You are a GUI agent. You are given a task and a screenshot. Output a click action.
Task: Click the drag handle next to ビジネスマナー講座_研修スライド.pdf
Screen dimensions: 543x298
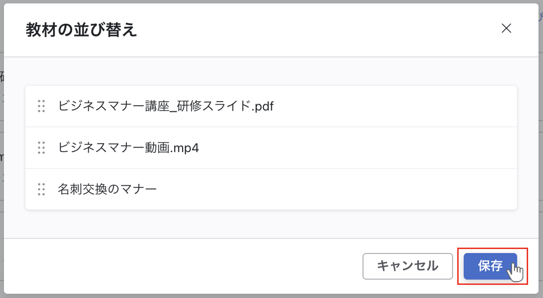(41, 106)
